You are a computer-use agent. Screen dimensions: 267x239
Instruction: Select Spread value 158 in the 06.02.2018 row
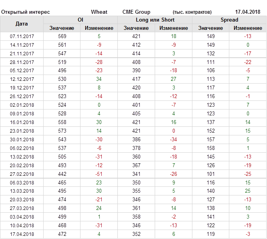[210, 148]
